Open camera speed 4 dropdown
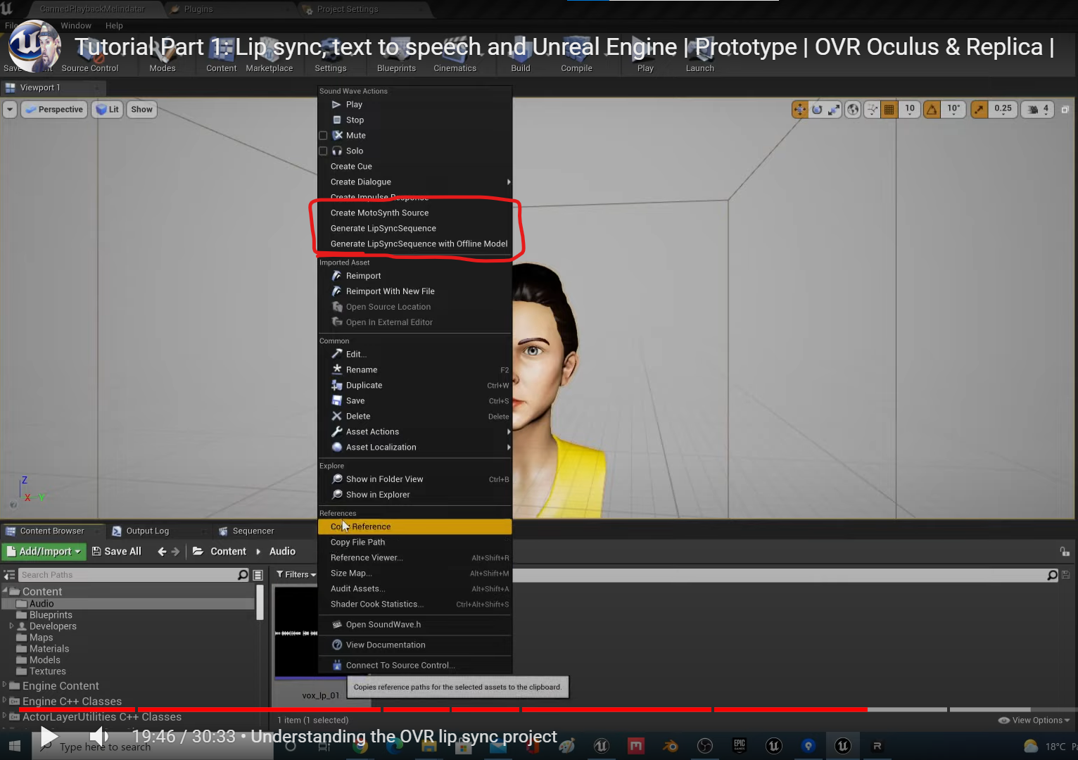Screen dimensions: 1078x760 tap(1038, 109)
